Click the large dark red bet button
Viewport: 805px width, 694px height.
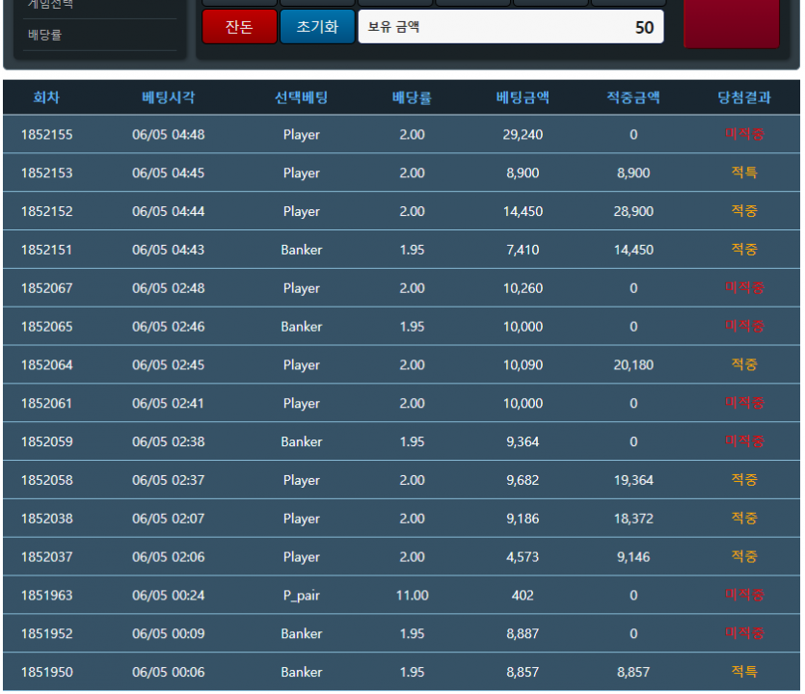(731, 23)
